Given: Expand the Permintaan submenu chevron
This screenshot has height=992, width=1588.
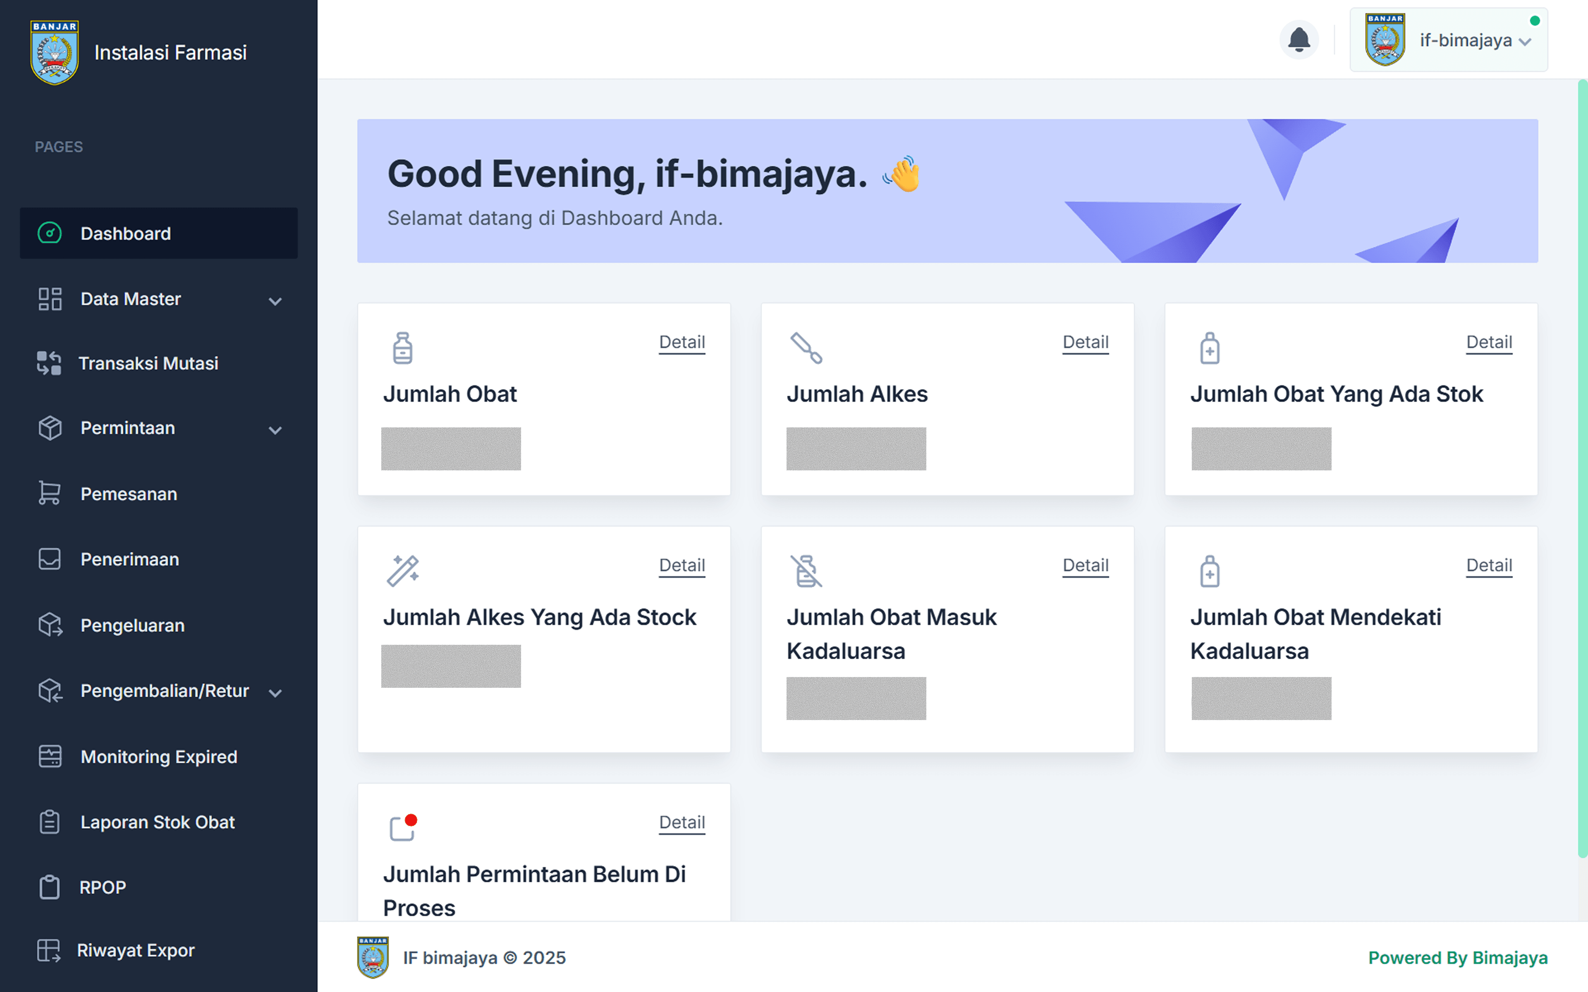Looking at the screenshot, I should click(275, 430).
